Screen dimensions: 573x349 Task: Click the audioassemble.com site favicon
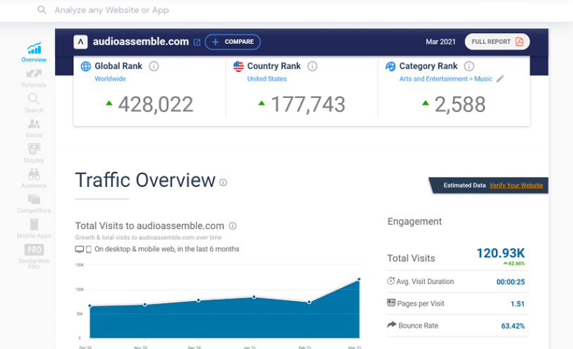point(80,42)
